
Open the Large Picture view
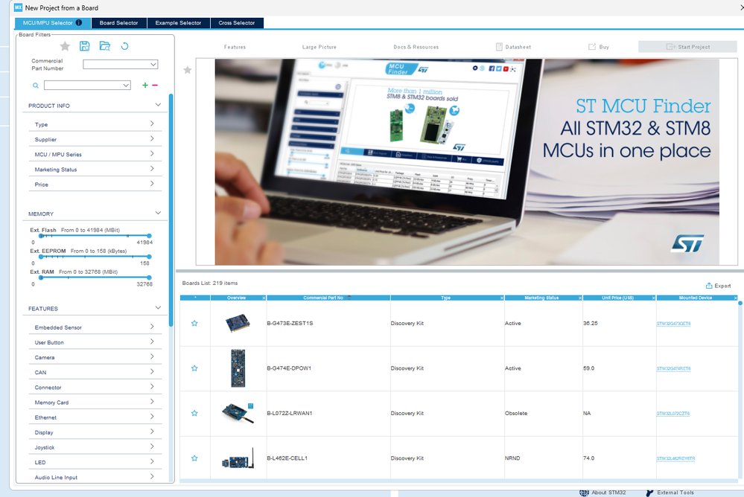[319, 47]
